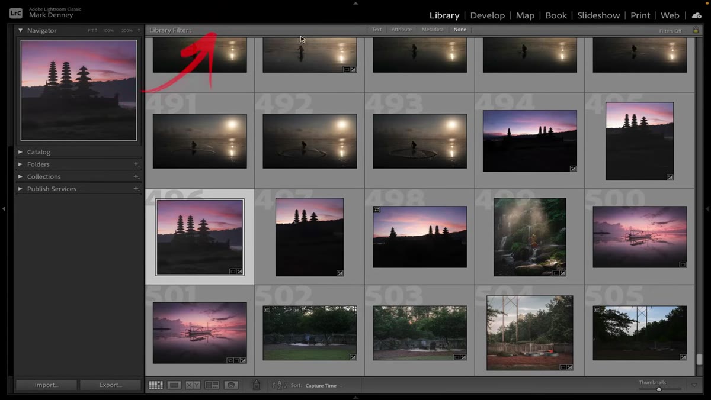The height and width of the screenshot is (400, 711).
Task: Enable the Attribute filter
Action: [x=402, y=30]
